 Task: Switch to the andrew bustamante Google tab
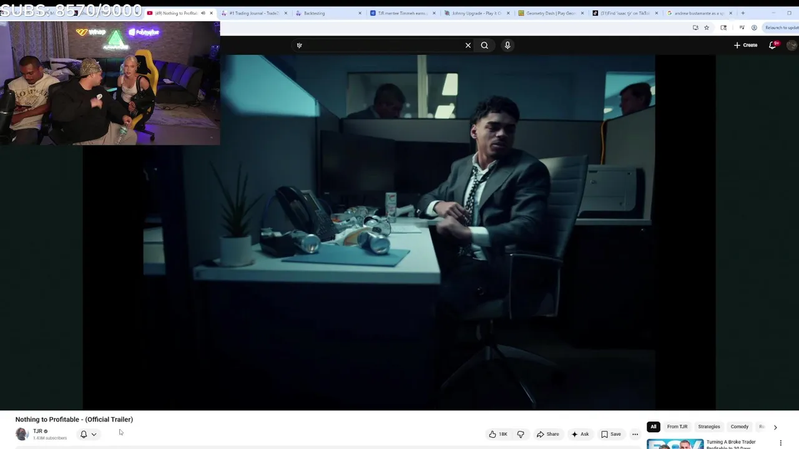tap(699, 13)
